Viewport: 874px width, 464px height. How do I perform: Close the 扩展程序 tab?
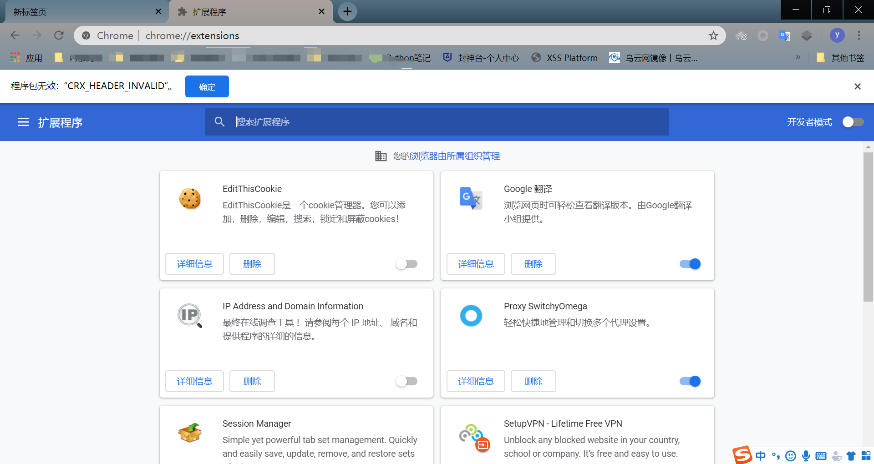tap(322, 11)
